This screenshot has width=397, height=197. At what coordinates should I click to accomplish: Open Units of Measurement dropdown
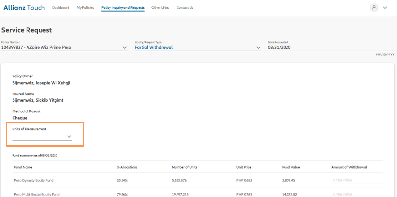click(x=42, y=137)
